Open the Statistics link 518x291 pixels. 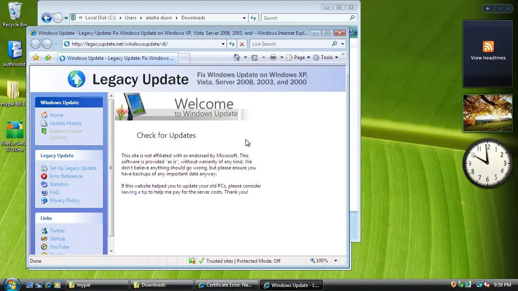59,184
